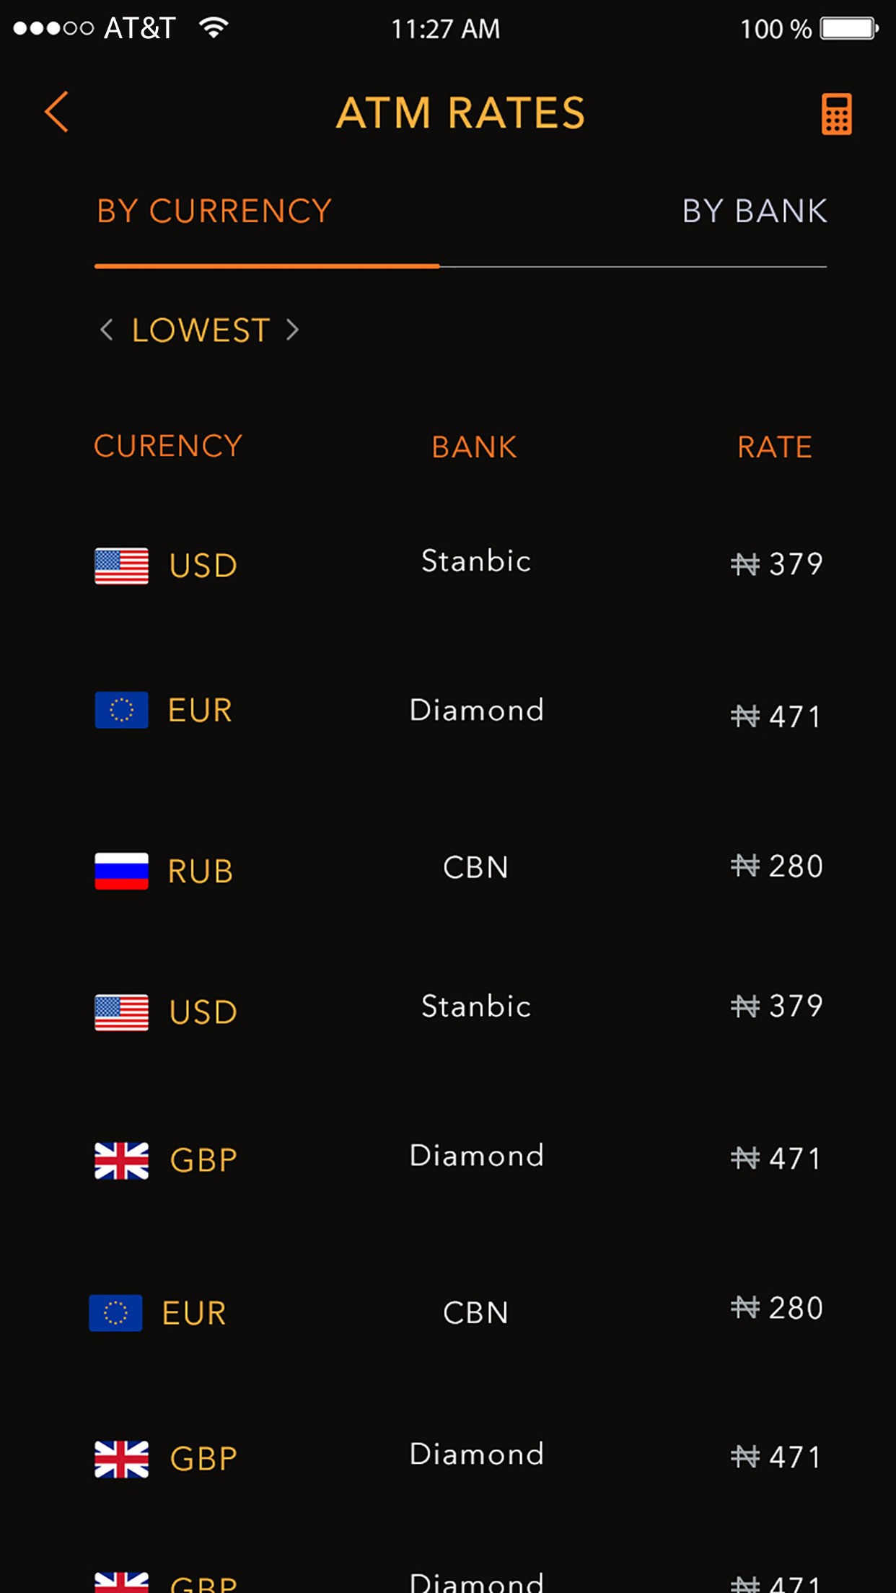896x1593 pixels.
Task: Tap the 11:27 AM clock
Action: pos(445,29)
